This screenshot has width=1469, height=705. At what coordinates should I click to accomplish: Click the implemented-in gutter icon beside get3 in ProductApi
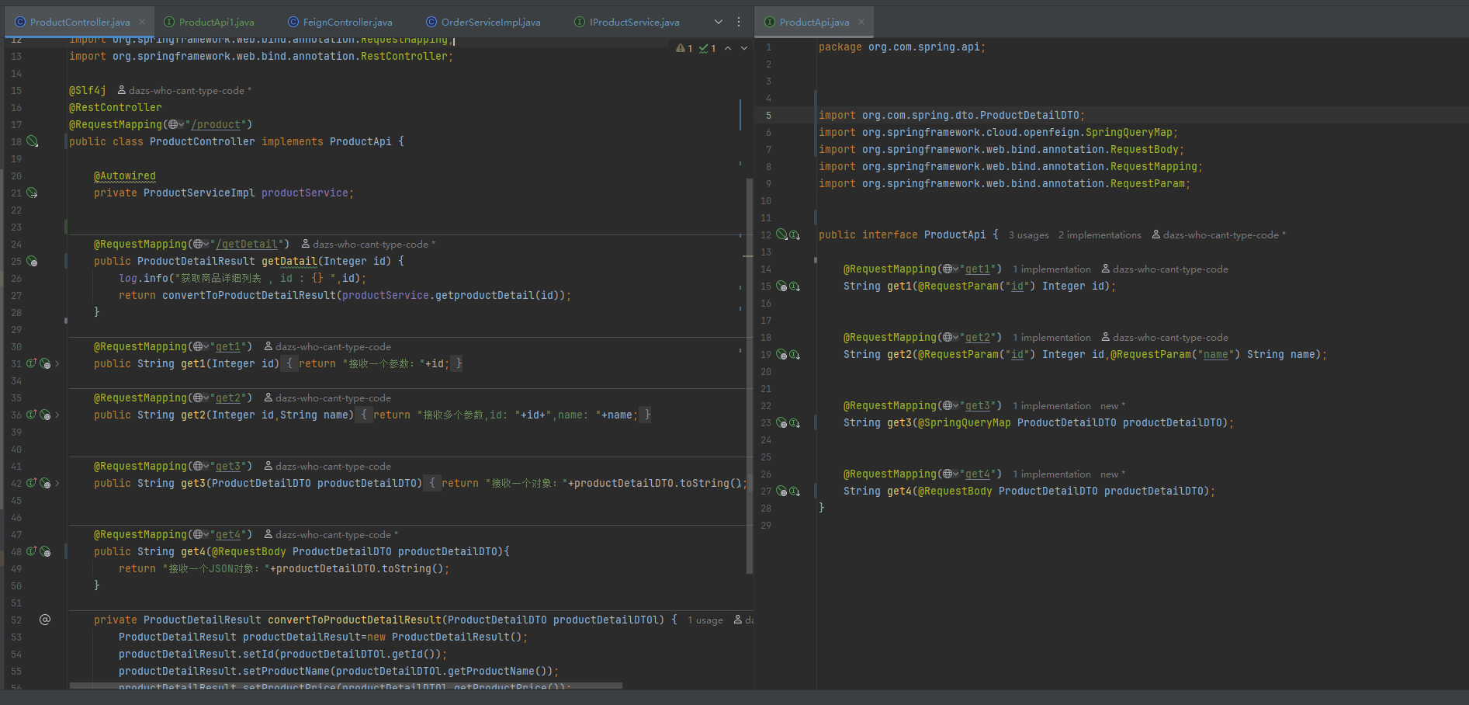coord(795,422)
